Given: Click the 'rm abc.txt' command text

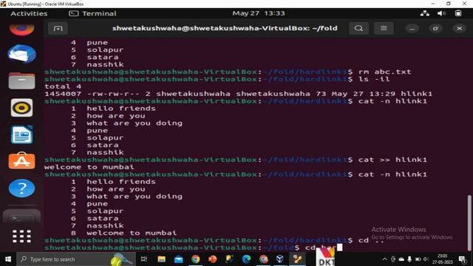Looking at the screenshot, I should tap(384, 72).
